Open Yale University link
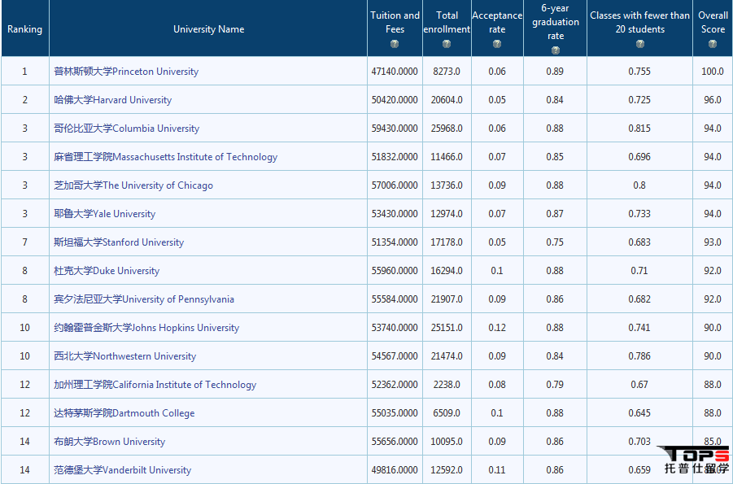This screenshot has width=733, height=484. pos(105,214)
